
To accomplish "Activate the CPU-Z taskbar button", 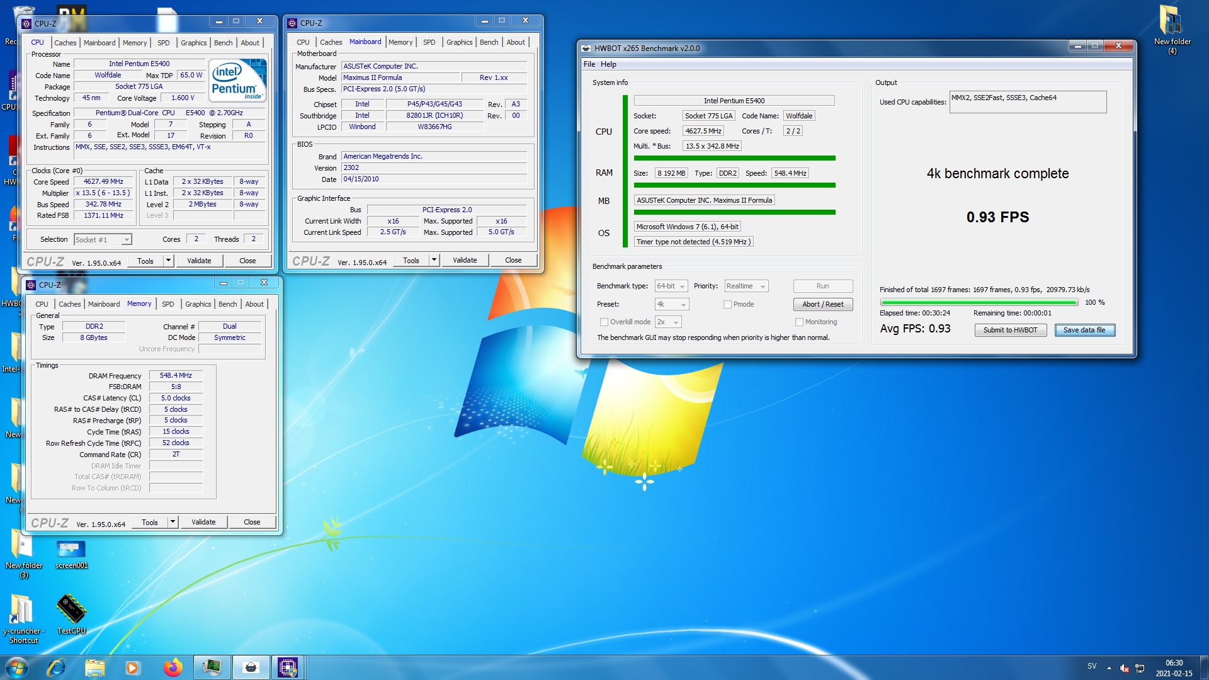I will 288,667.
